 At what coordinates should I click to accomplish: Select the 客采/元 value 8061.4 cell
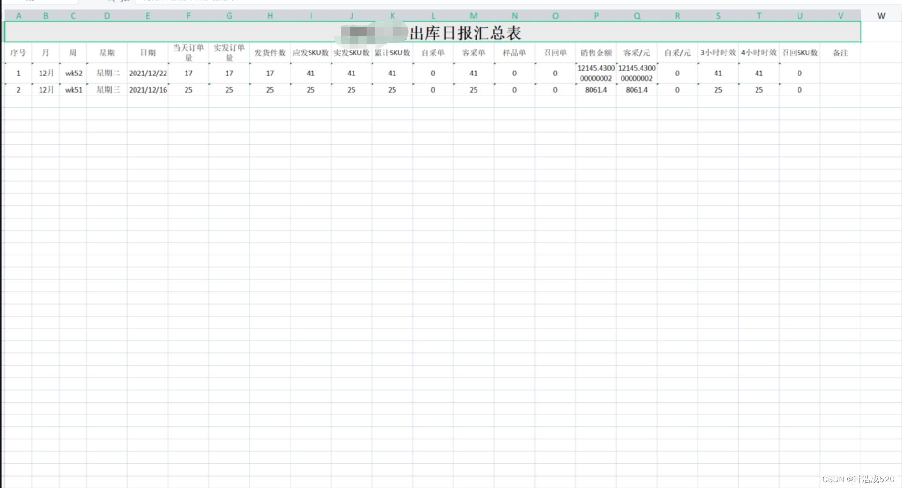pos(636,89)
